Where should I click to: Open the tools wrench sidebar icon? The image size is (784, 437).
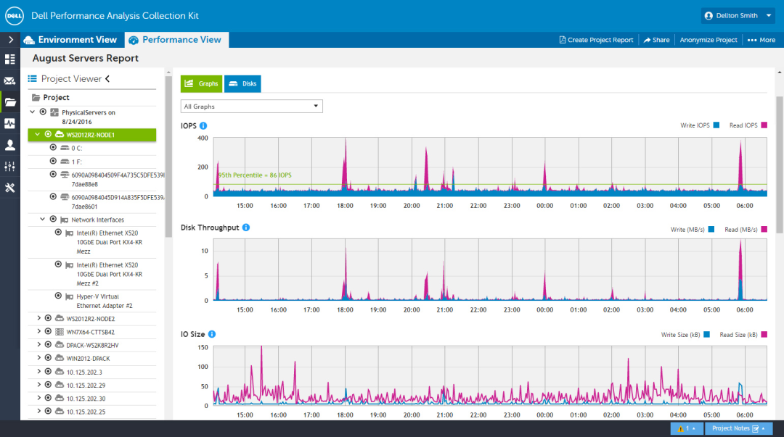tap(9, 188)
